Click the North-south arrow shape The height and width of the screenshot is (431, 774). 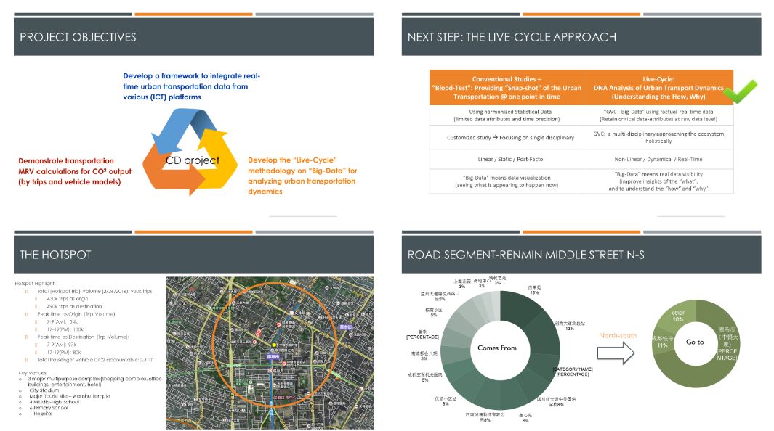[617, 353]
